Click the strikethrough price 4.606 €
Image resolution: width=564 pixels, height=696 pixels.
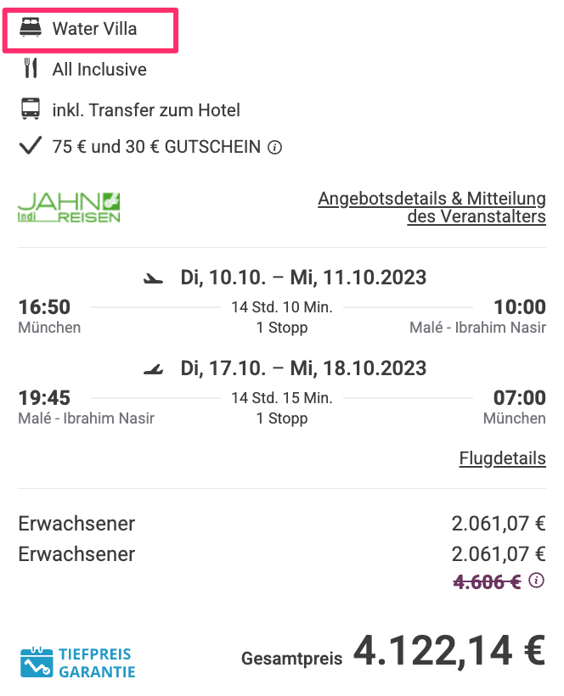[487, 581]
